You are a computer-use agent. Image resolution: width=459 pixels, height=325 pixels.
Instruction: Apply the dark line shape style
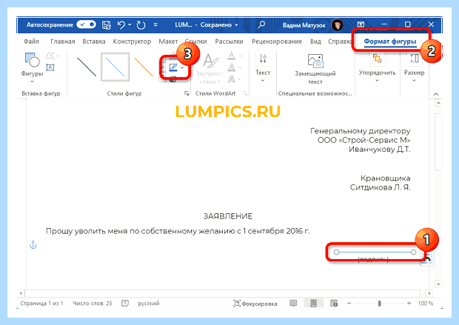[x=87, y=67]
